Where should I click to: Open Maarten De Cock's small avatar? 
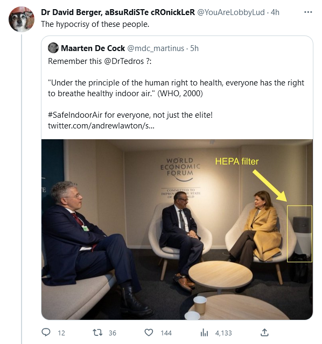pyautogui.click(x=53, y=48)
